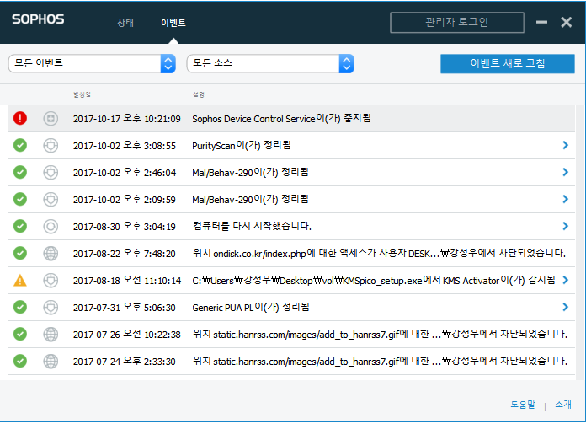The width and height of the screenshot is (586, 424).
Task: Select timestamp 2017-08-30 오후 3:04:19
Action: pyautogui.click(x=124, y=227)
